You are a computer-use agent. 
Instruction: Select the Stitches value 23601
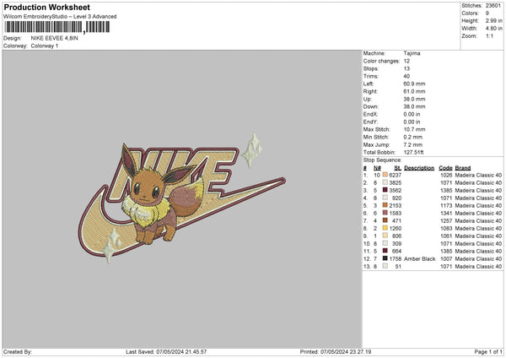[493, 6]
